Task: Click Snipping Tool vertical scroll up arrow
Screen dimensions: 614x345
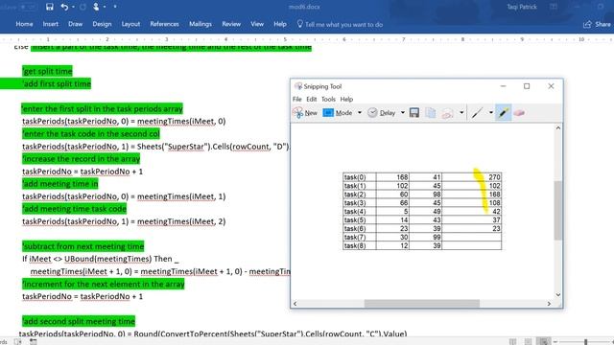Action: tap(558, 127)
